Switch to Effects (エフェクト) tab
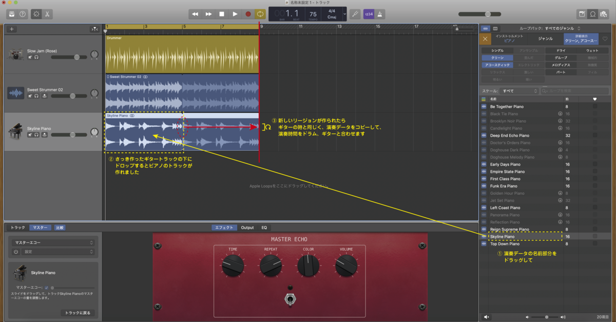The width and height of the screenshot is (616, 322). pos(224,228)
